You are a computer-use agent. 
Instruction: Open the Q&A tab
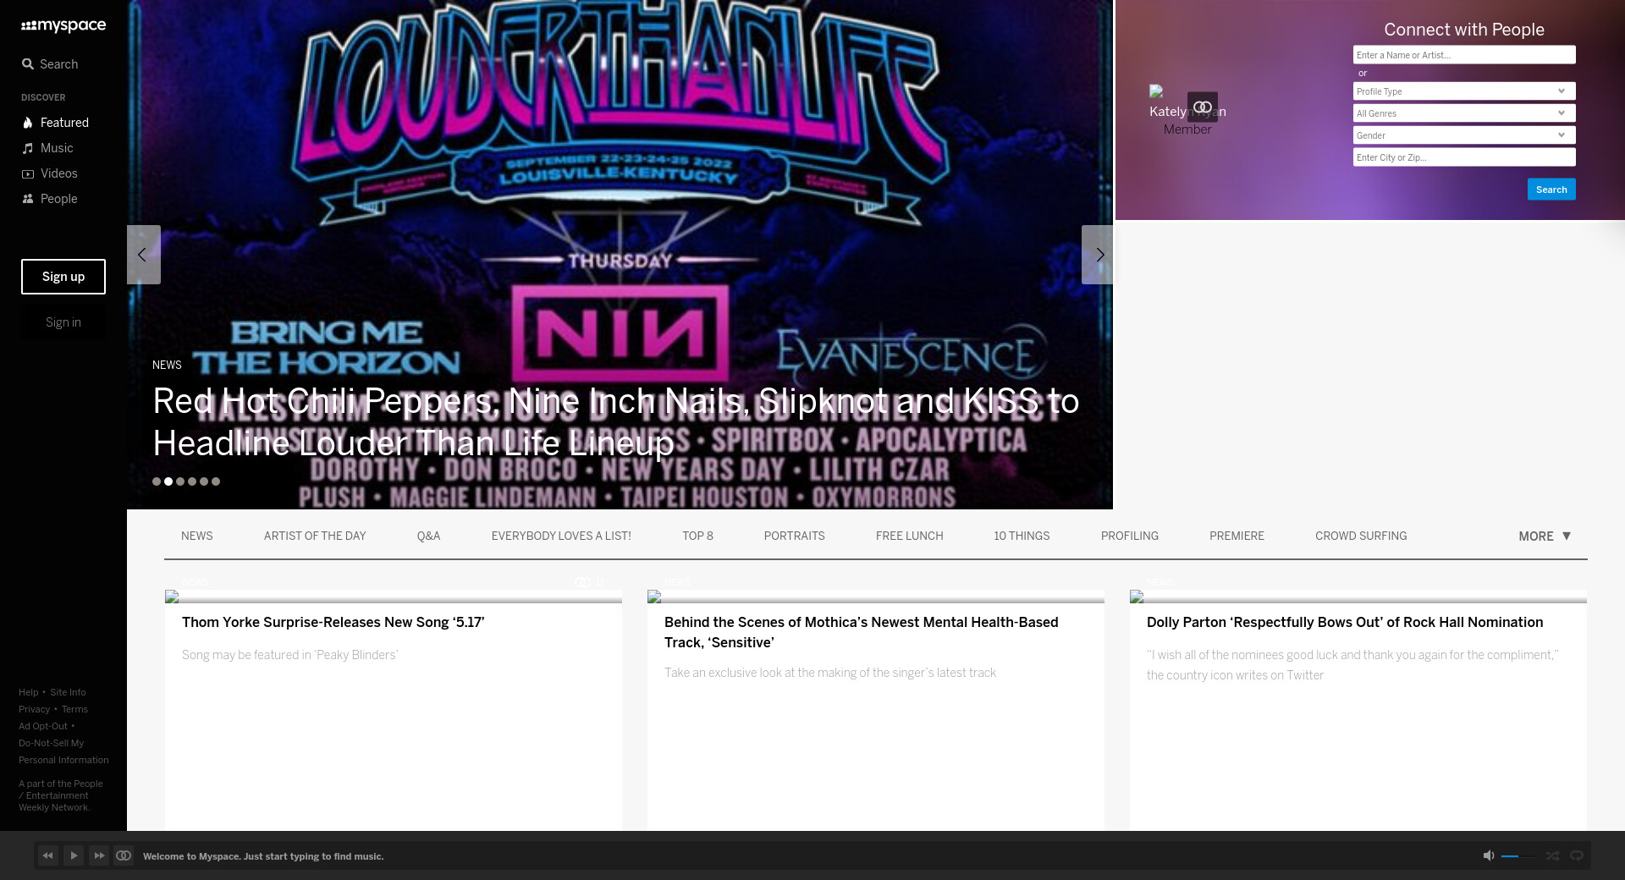point(429,536)
